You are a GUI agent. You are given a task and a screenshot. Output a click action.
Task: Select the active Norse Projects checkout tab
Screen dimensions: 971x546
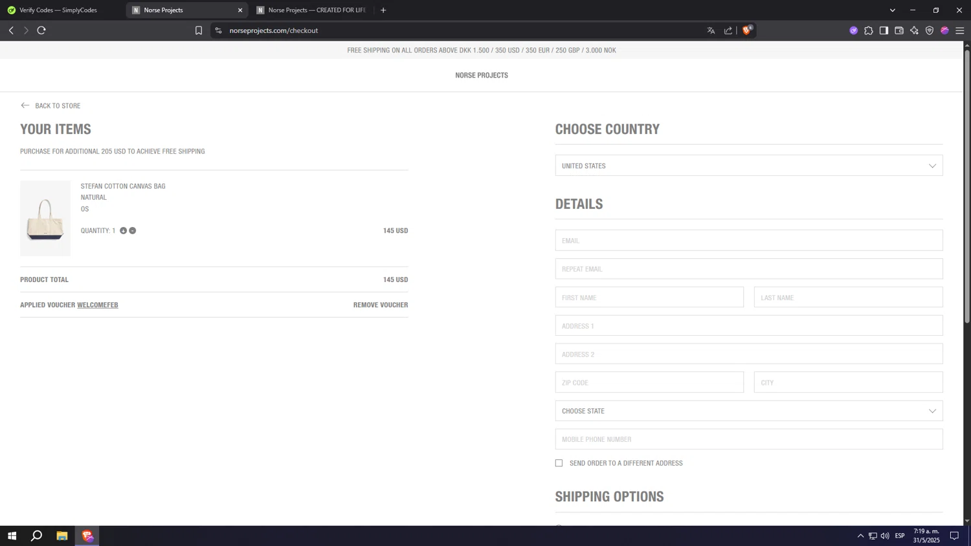186,10
